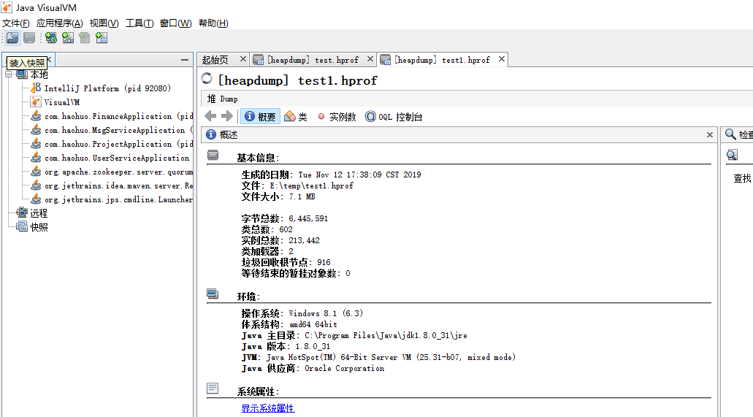The height and width of the screenshot is (417, 753).
Task: Select org.jetbrains.jps.cmdline.Launcher entry
Action: [x=118, y=200]
